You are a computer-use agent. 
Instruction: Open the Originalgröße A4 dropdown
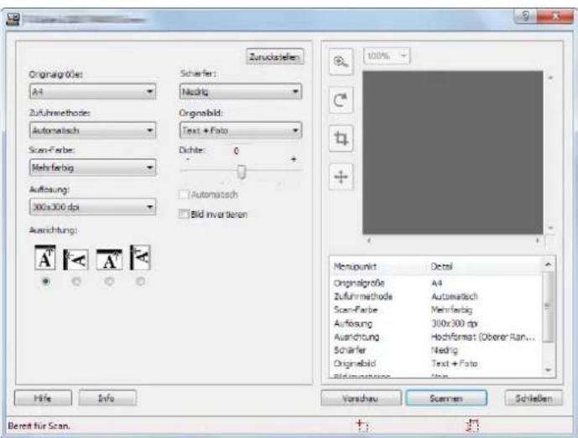(x=92, y=91)
